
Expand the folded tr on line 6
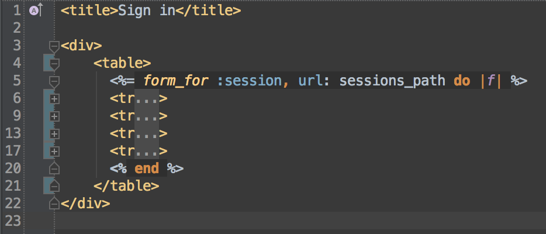[x=54, y=99]
